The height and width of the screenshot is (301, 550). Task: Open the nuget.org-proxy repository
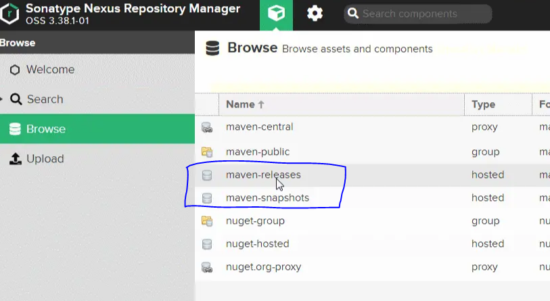(263, 267)
